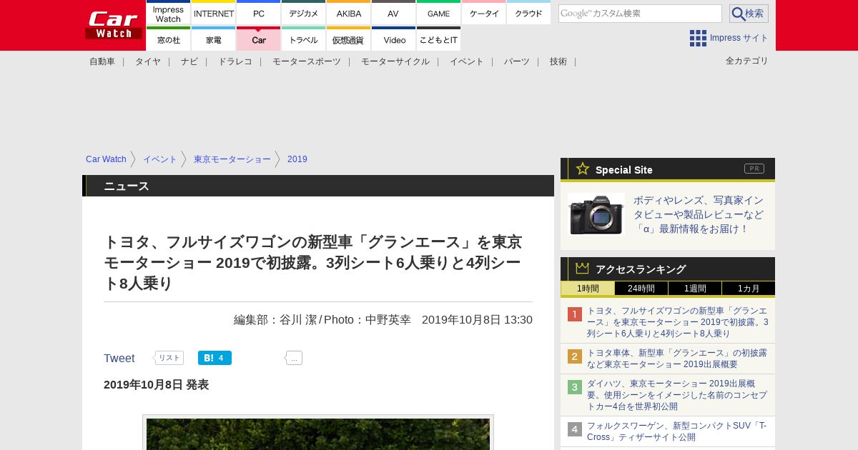858x450 pixels.
Task: Open the イベント category menu
Action: pyautogui.click(x=467, y=61)
